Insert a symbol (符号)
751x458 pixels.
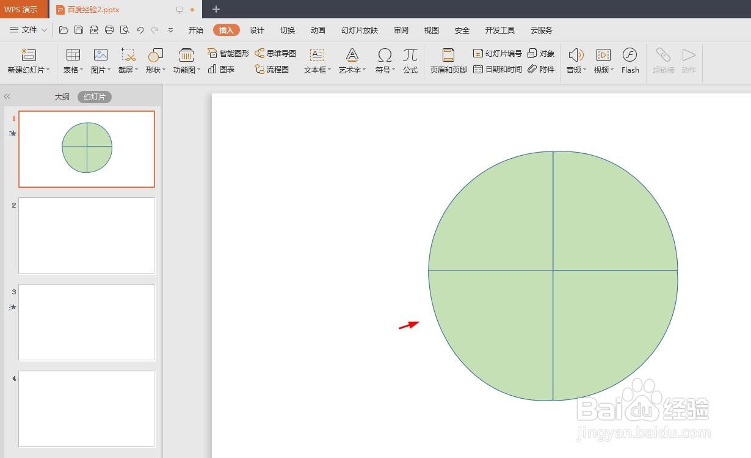(x=385, y=61)
